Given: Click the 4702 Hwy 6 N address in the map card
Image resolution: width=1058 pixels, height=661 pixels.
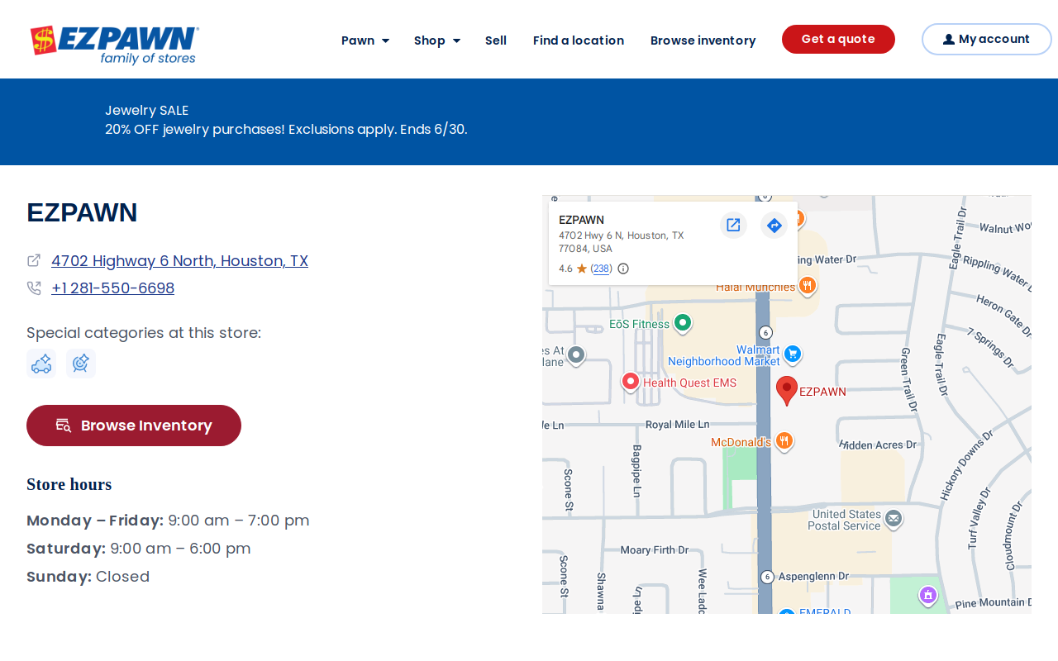Looking at the screenshot, I should [622, 242].
